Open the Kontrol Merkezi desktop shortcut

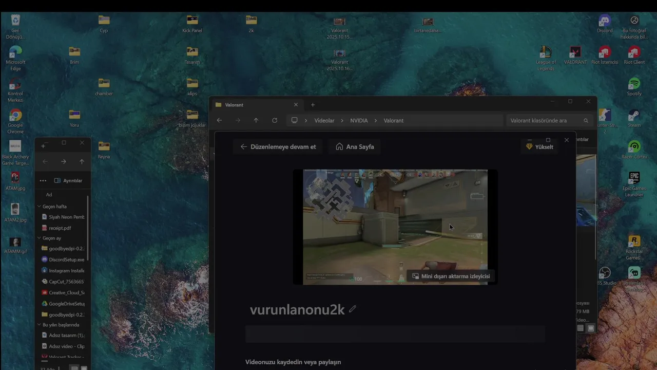(15, 90)
